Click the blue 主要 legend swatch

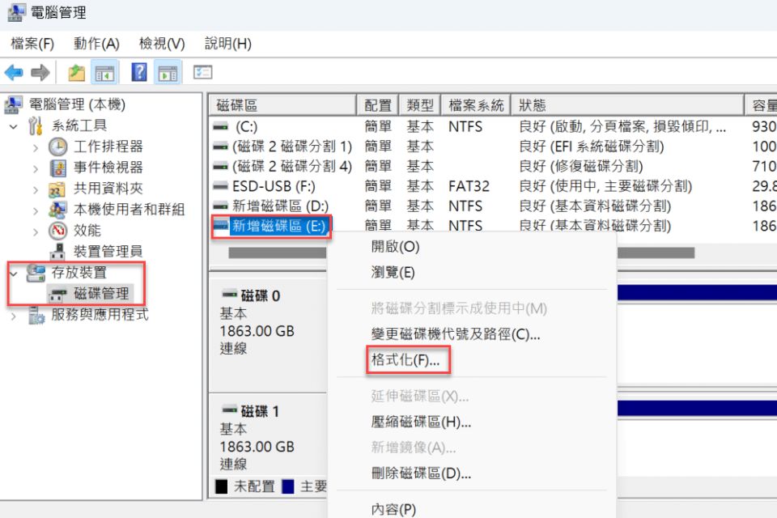click(288, 486)
